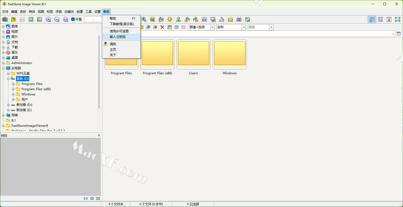The height and width of the screenshot is (207, 403).
Task: Click the fit-to-window icon under preview
Action: point(92,198)
